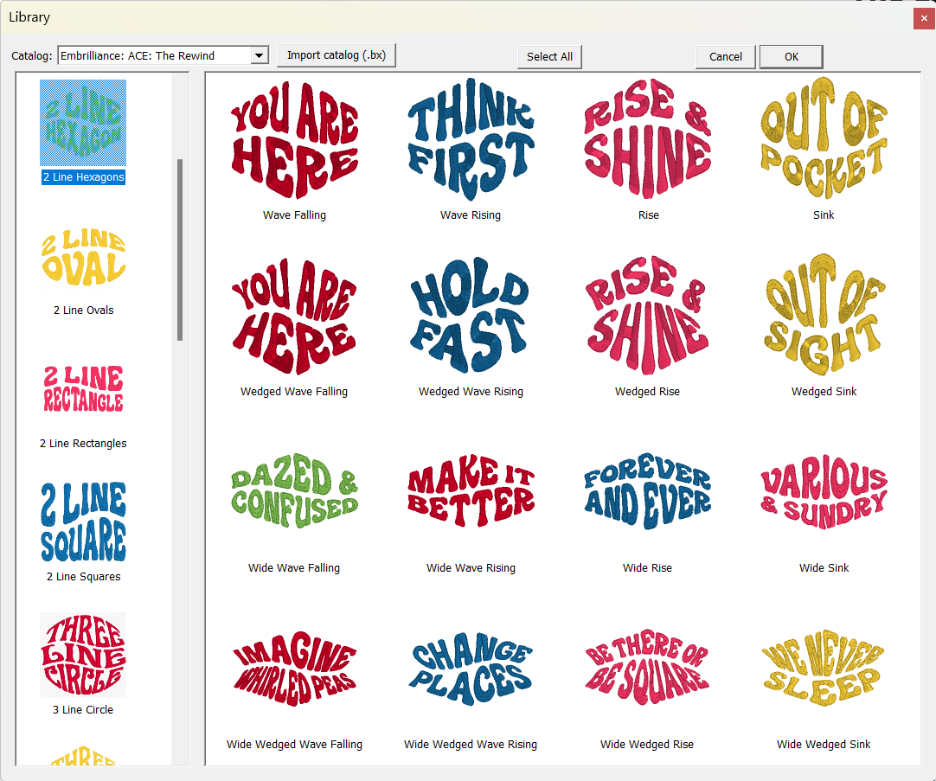This screenshot has width=936, height=781.
Task: Select the BE THERE OR BE SQUARE design
Action: (x=648, y=669)
